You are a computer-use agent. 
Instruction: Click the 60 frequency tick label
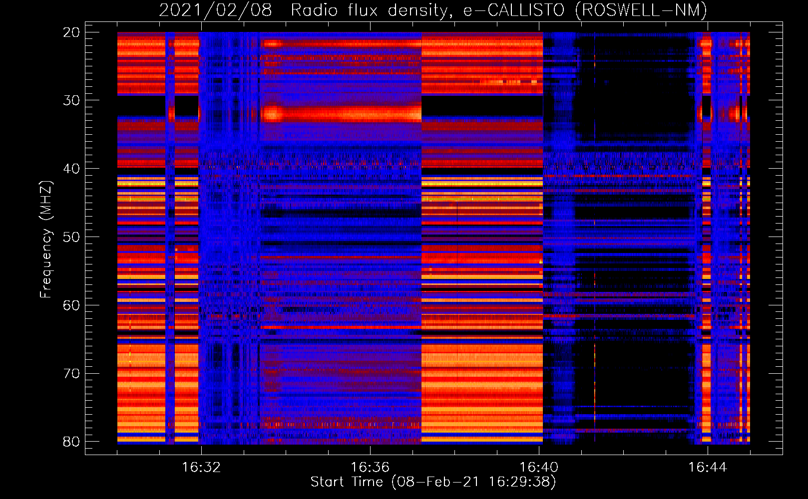(x=71, y=305)
